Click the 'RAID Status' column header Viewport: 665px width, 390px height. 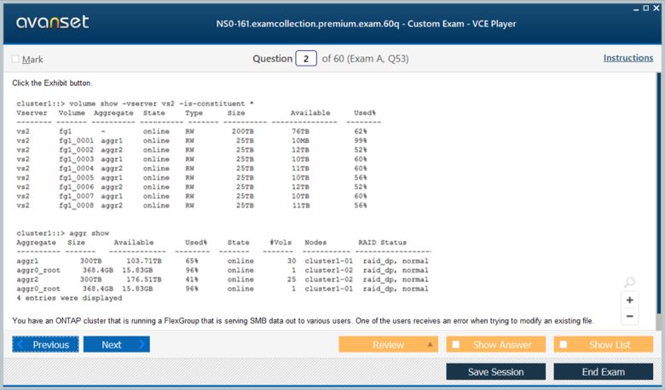(382, 243)
